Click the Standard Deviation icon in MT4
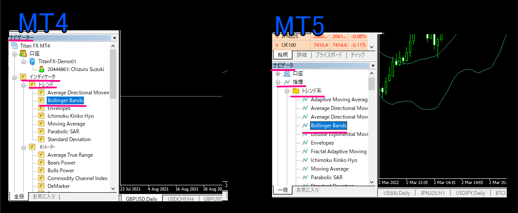The image size is (518, 213). 42,139
